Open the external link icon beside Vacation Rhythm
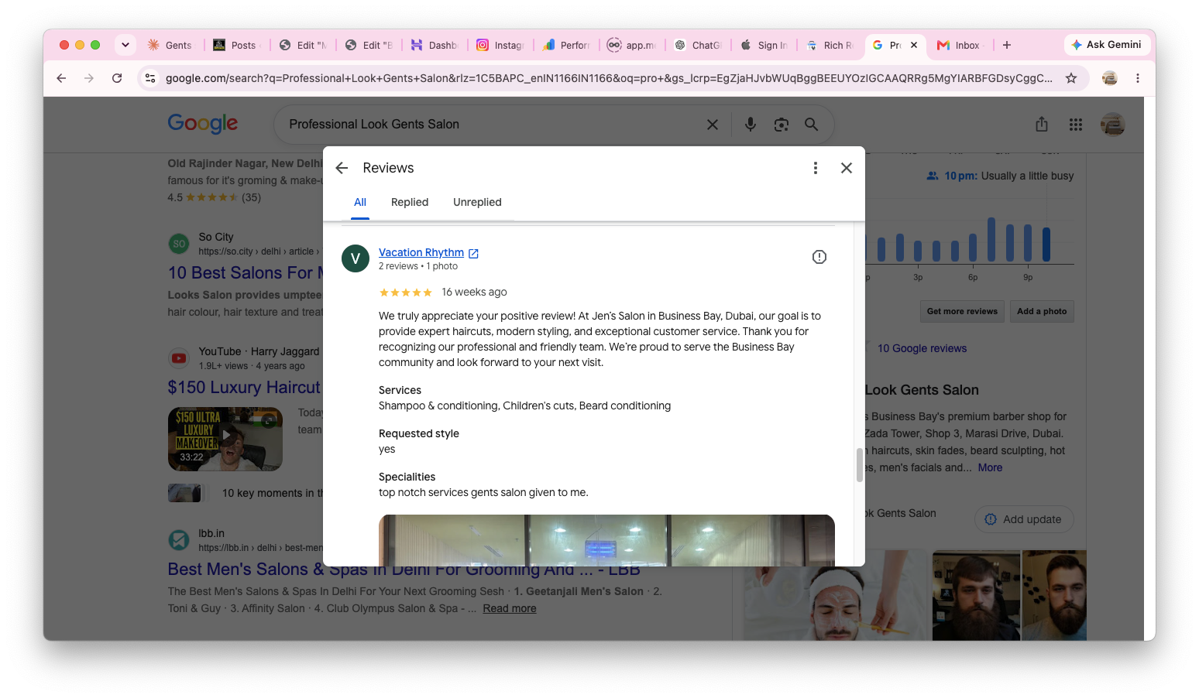Viewport: 1199px width, 698px height. pyautogui.click(x=474, y=253)
